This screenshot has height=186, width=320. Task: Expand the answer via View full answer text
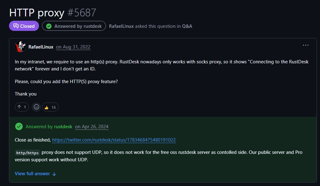coord(32,174)
